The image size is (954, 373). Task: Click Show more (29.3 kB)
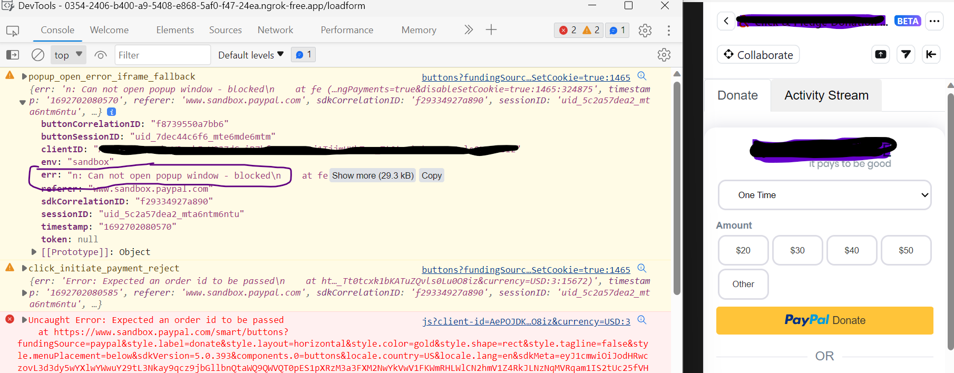pyautogui.click(x=373, y=175)
